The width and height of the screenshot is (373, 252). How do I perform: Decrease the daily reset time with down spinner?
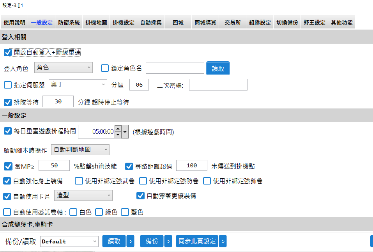click(118, 135)
